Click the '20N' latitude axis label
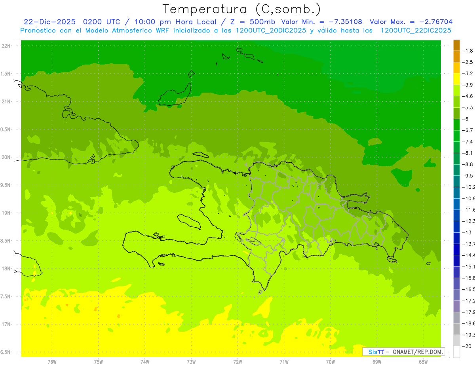Screen dimensions: 475x367 click(x=6, y=157)
